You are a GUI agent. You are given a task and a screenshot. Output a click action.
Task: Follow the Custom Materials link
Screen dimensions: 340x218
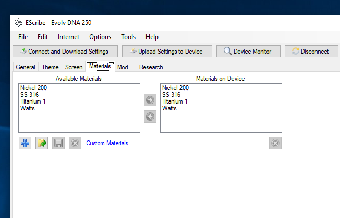click(x=107, y=143)
